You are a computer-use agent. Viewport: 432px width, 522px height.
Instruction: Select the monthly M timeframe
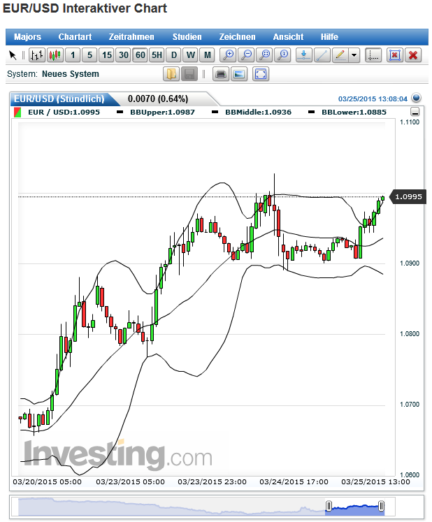pyautogui.click(x=207, y=55)
